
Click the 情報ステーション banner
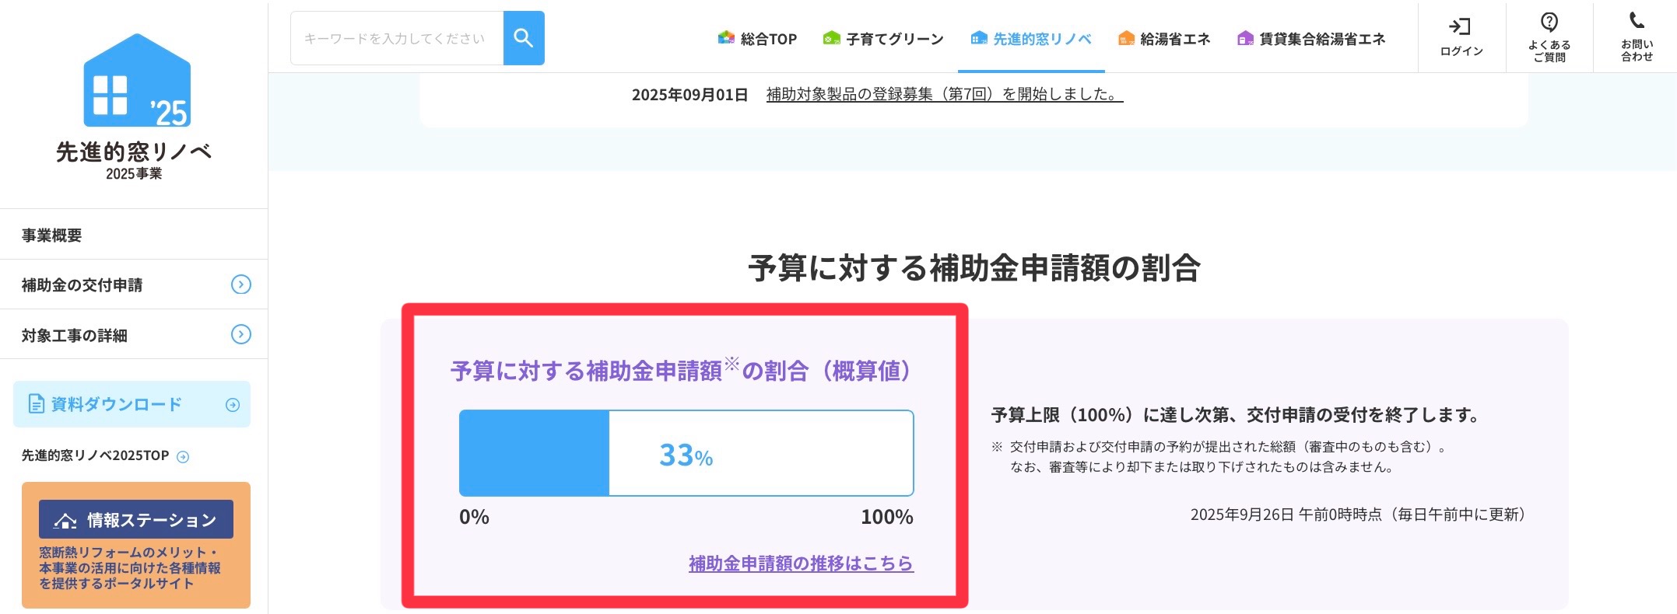point(136,544)
